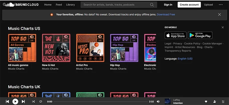Image resolution: width=229 pixels, height=105 pixels.
Task: Seek along the track progress bar
Action: tap(101, 102)
